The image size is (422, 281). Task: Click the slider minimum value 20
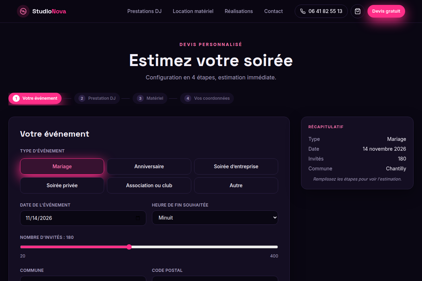pyautogui.click(x=23, y=256)
